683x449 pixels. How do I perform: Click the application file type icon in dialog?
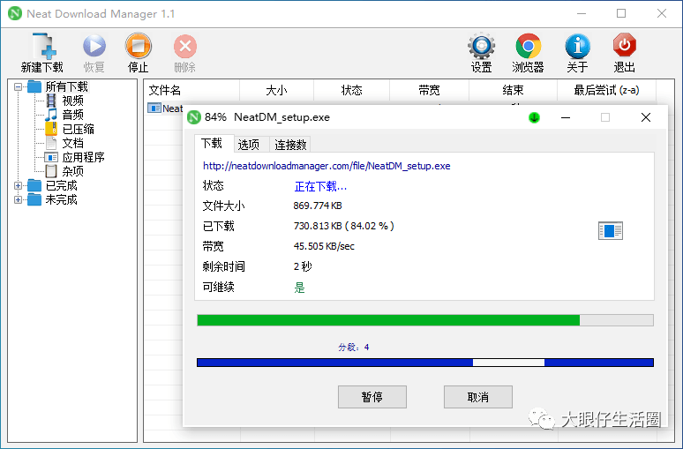(611, 231)
